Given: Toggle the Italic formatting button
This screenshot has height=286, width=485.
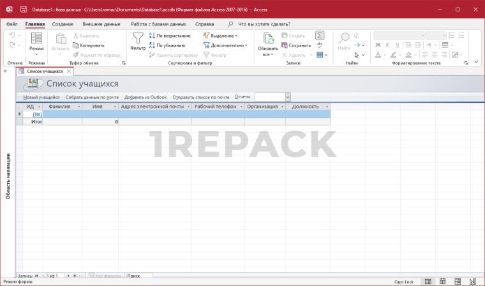Looking at the screenshot, I should (x=387, y=45).
